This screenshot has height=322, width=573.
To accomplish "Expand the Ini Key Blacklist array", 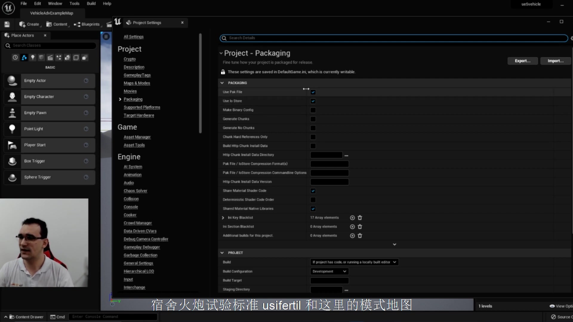I will coord(223,218).
